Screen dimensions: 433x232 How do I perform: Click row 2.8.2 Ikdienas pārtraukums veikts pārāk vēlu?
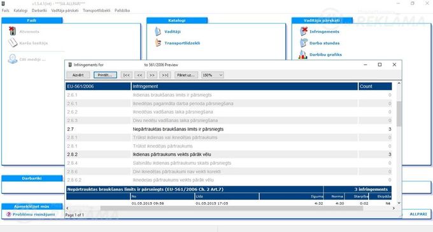pyautogui.click(x=229, y=154)
